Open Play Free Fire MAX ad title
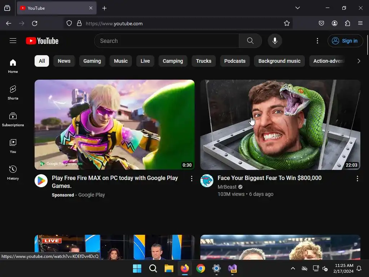 [x=115, y=182]
